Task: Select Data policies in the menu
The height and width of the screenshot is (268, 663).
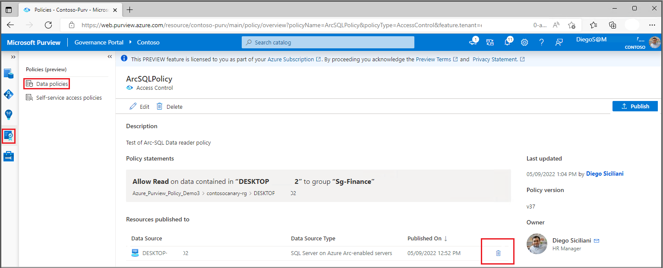Action: coord(47,84)
